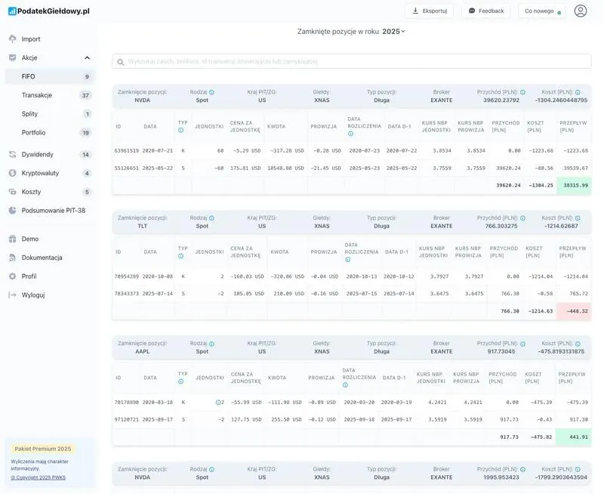The height and width of the screenshot is (494, 604).
Task: Click the Wyloguj logout icon in sidebar
Action: pos(12,295)
